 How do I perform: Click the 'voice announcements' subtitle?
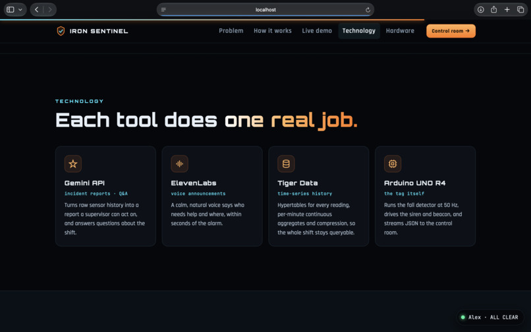point(198,194)
